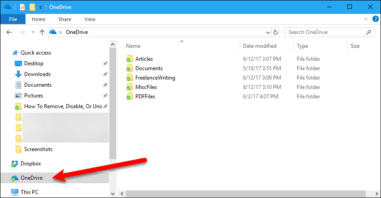Click the Help question mark icon
381x198 pixels.
(375, 19)
